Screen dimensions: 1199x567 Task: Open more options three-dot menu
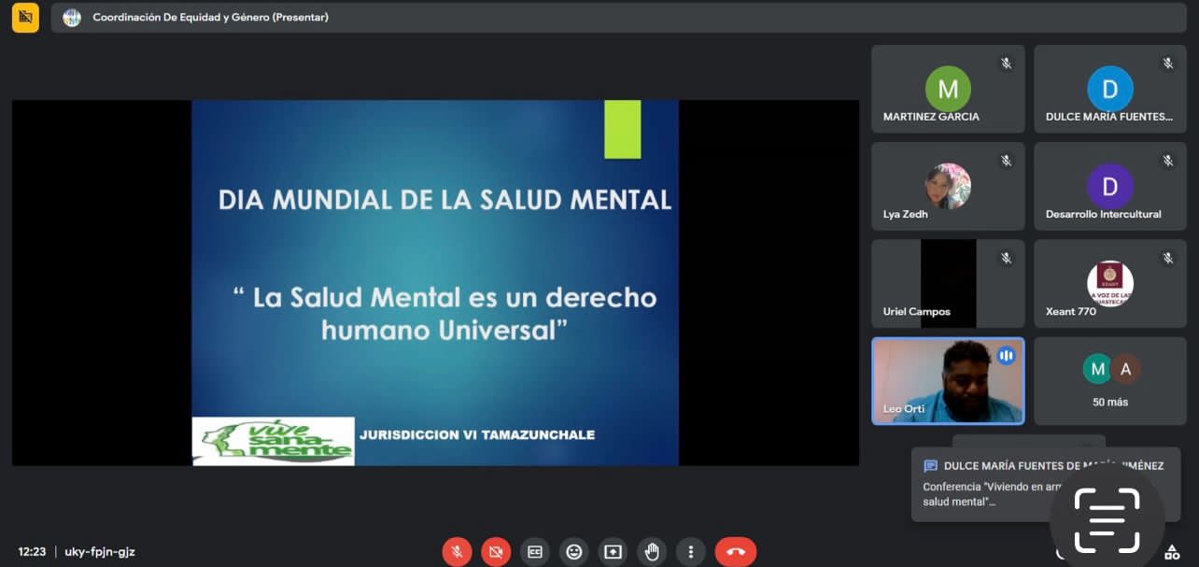coord(690,551)
